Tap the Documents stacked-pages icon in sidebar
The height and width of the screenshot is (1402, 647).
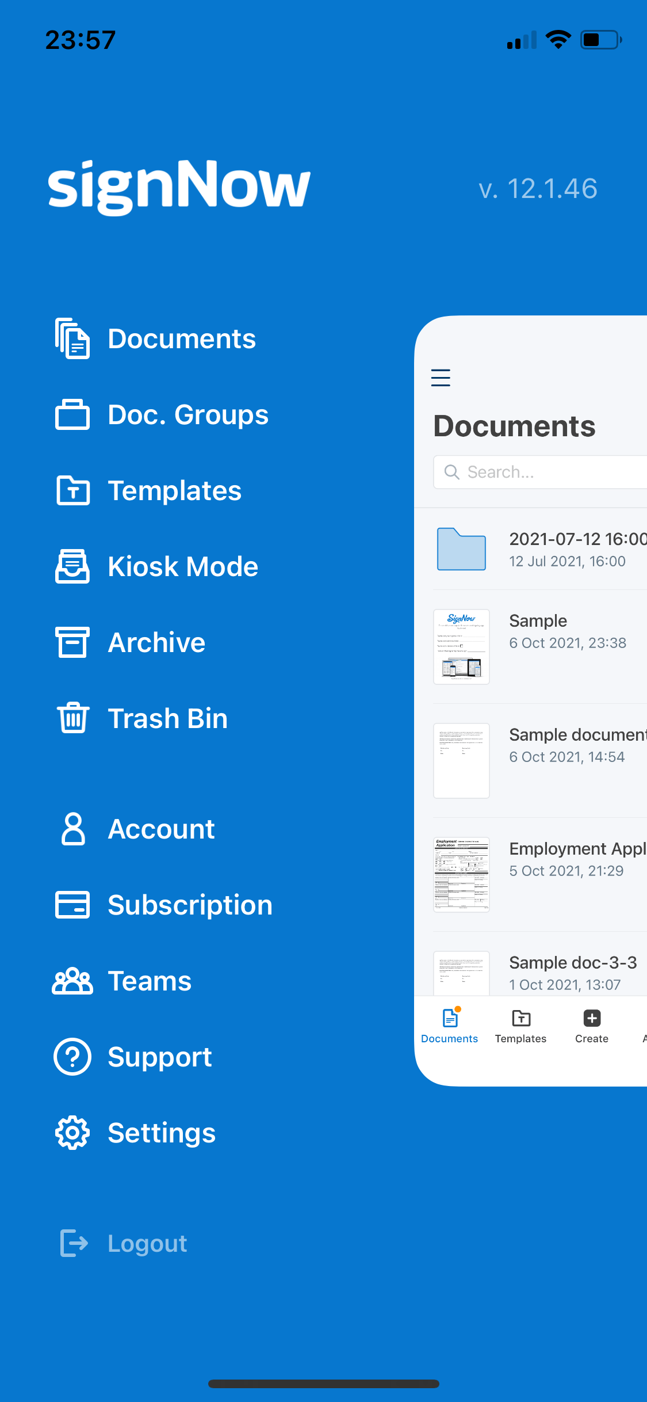tap(72, 338)
